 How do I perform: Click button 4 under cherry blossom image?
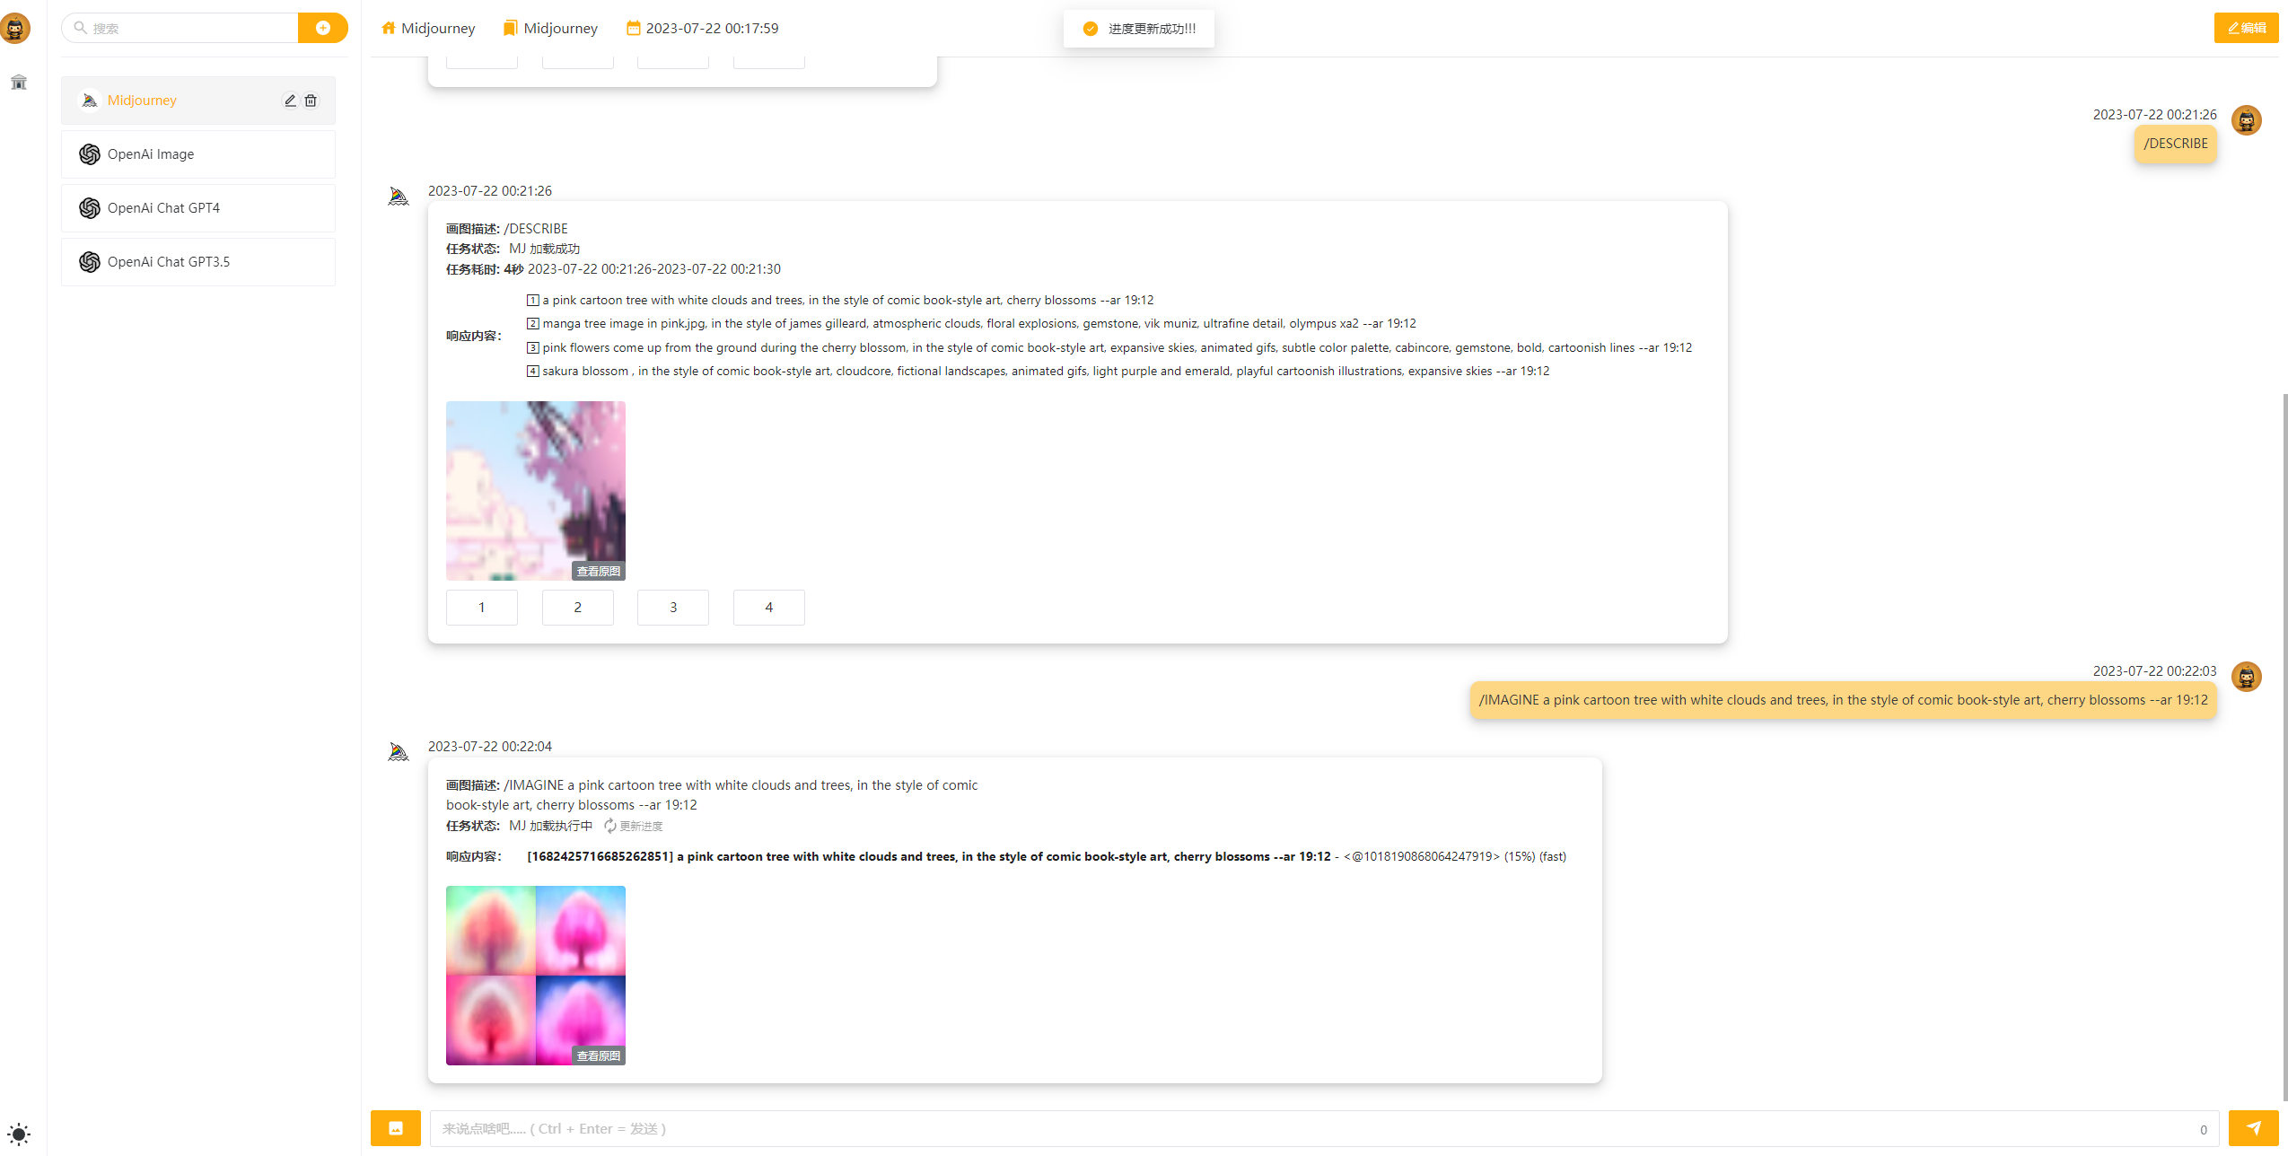[768, 608]
